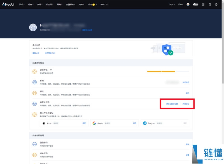The width and height of the screenshot is (224, 164).
Task: Turn off email verification via 关闭验证
Action: (x=186, y=82)
